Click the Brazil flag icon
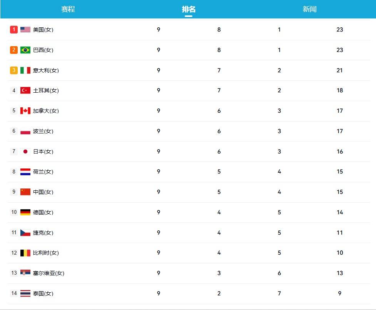 25,50
